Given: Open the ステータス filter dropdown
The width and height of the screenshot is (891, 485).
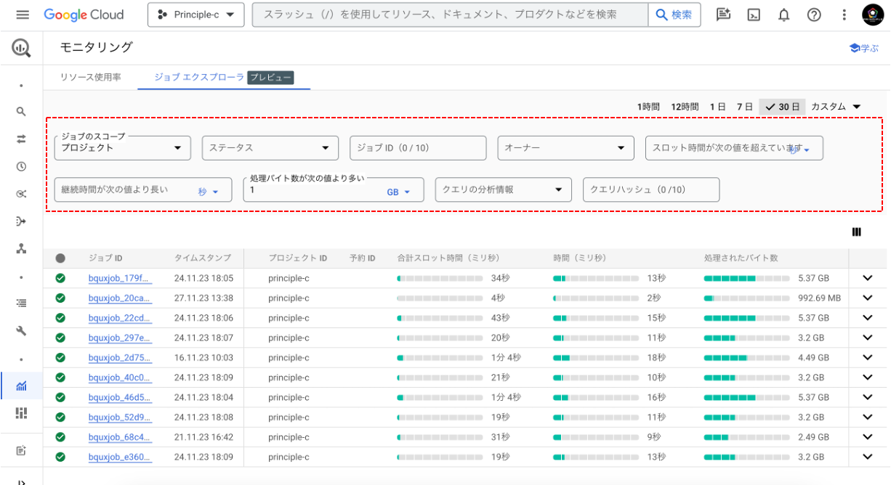Looking at the screenshot, I should tap(270, 148).
